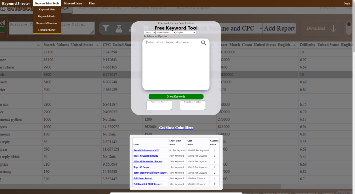Click sort arrow left of Search_Volume column
The image size is (355, 194).
(38, 45)
